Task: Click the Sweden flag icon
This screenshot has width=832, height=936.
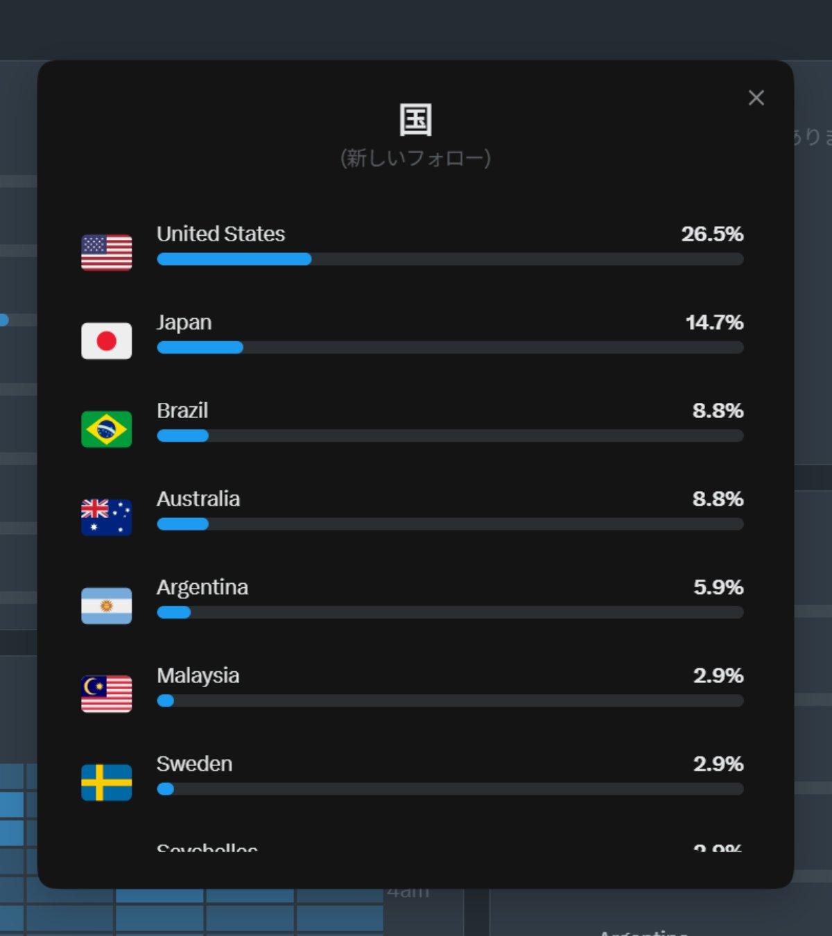Action: (x=106, y=782)
